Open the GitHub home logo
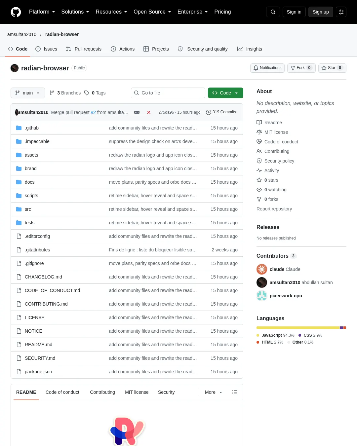Image resolution: width=357 pixels, height=446 pixels. [x=16, y=12]
